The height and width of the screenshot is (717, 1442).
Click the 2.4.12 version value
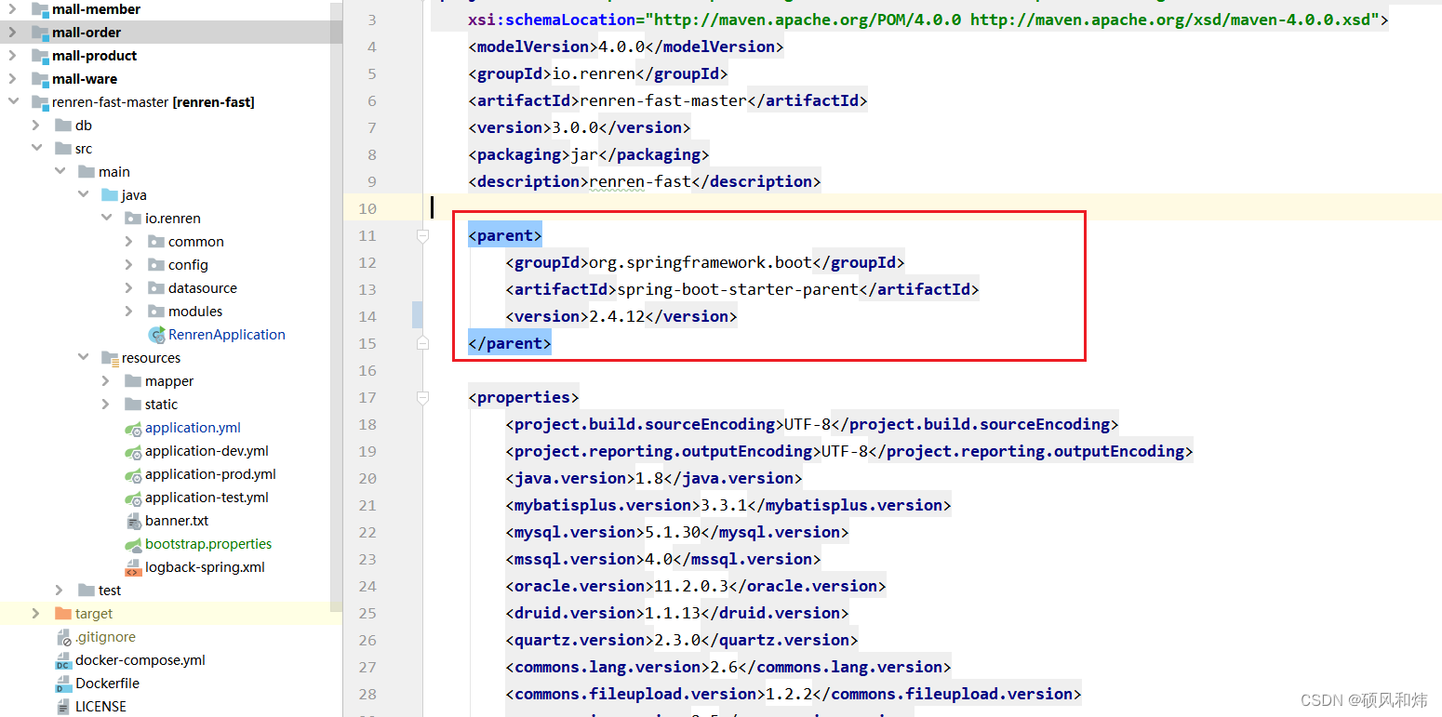click(617, 316)
